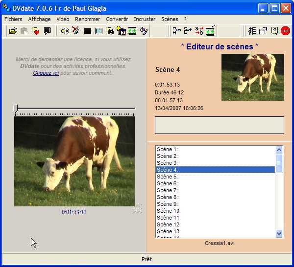294x267 pixels.
Task: Click the DVdate title bar app icon
Action: pyautogui.click(x=6, y=7)
